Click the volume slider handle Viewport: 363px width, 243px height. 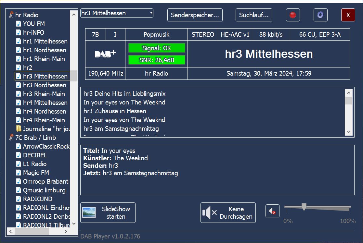304,207
